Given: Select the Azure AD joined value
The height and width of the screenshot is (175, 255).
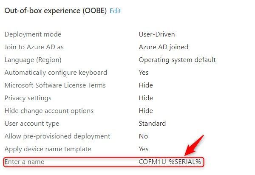Looking at the screenshot, I should coord(164,47).
